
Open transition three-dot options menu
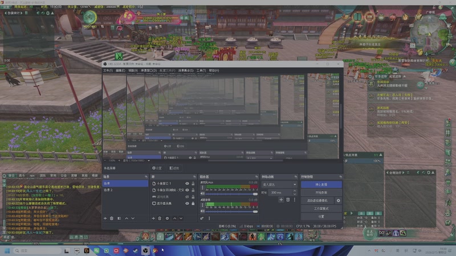pos(295,200)
